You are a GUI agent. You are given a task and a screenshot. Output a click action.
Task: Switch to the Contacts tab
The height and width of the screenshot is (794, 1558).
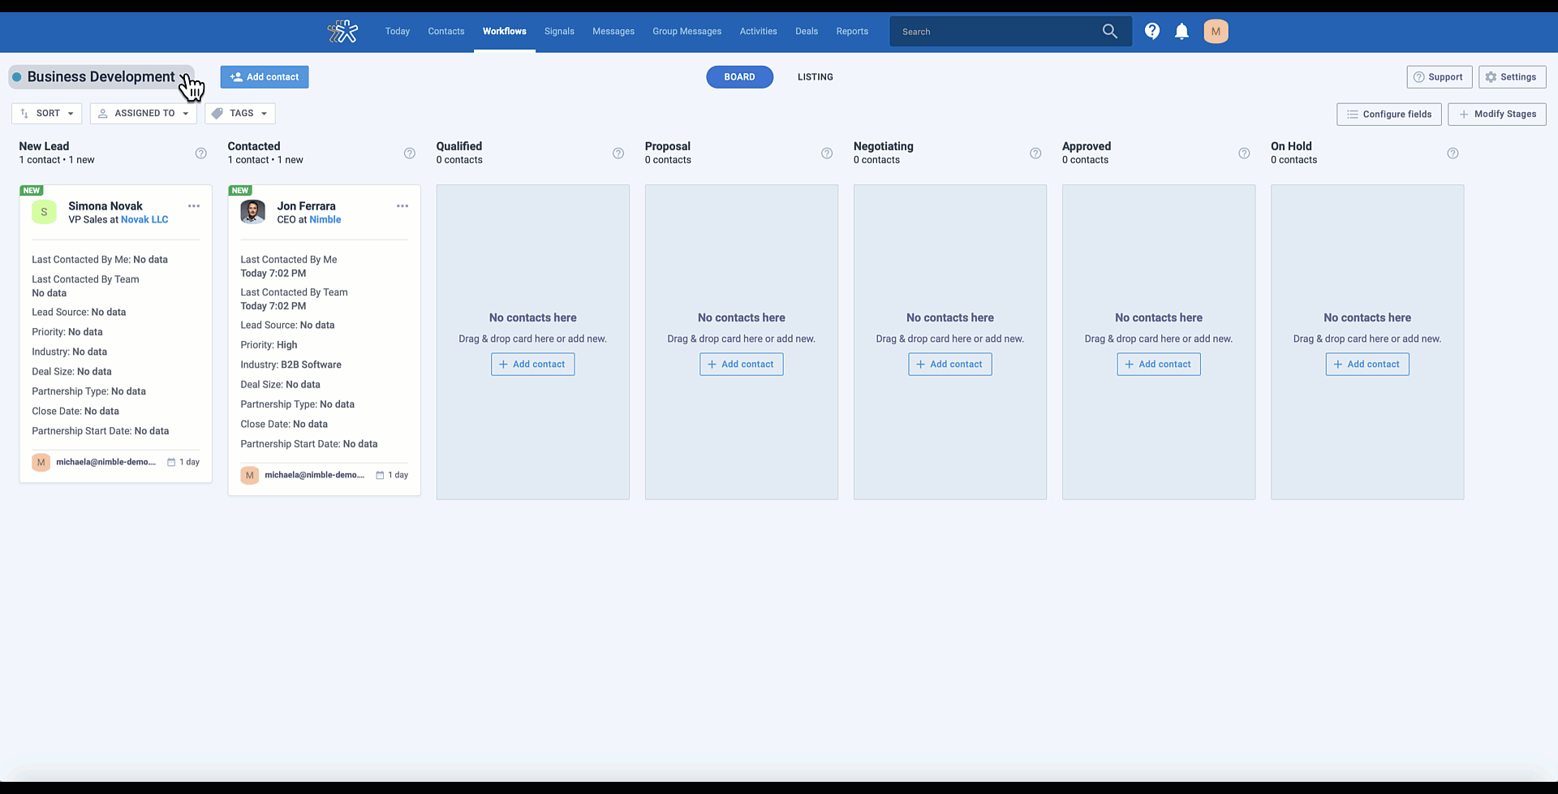(x=445, y=31)
